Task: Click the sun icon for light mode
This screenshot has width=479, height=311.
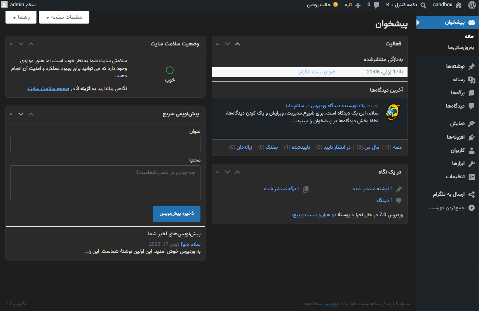Action: (x=336, y=5)
